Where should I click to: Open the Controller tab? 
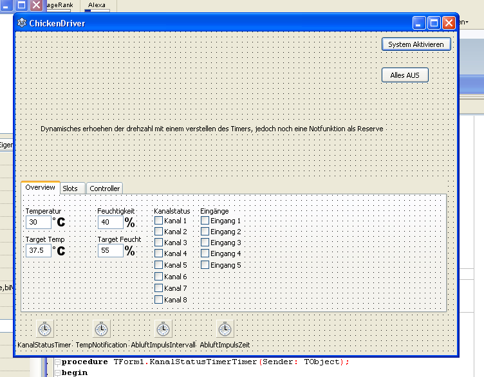coord(104,188)
